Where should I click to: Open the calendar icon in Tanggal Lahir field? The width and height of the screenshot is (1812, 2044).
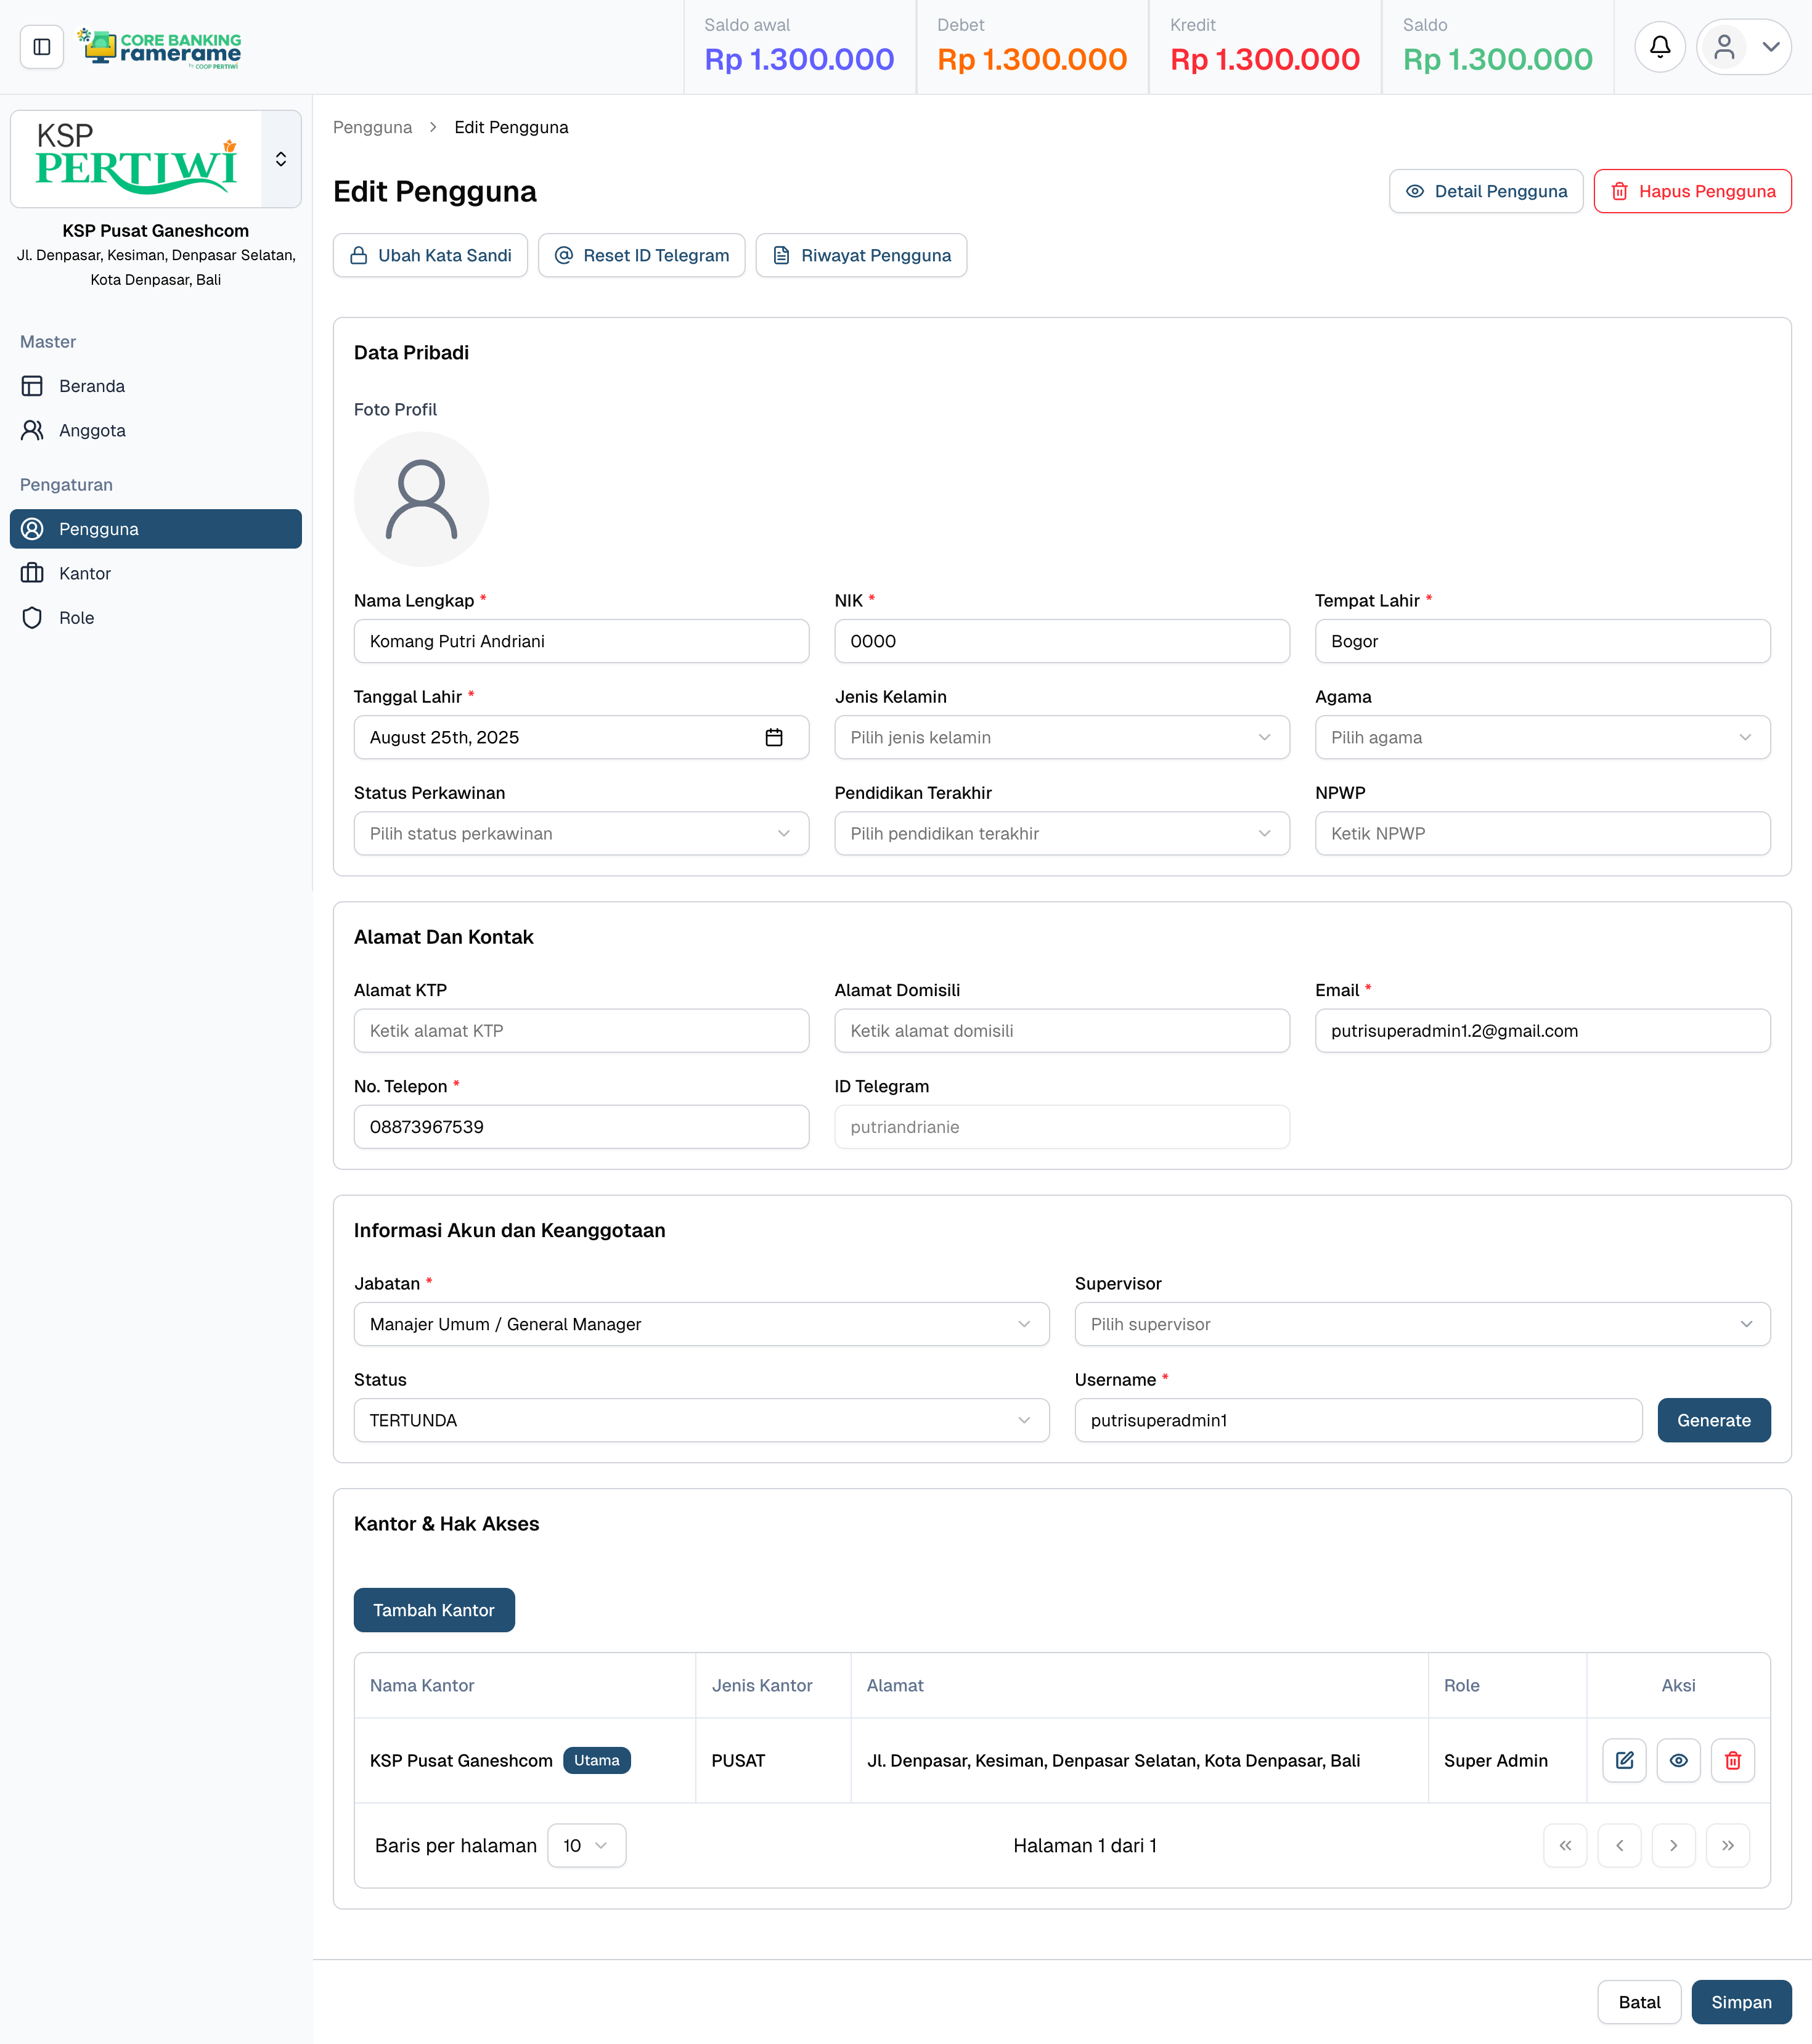click(775, 737)
